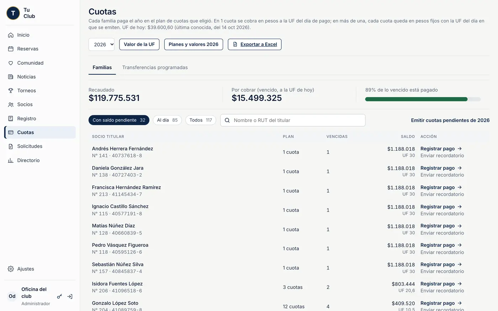Export the list with Exportar a Excel
Viewport: 498px width, 311px height.
pyautogui.click(x=255, y=44)
